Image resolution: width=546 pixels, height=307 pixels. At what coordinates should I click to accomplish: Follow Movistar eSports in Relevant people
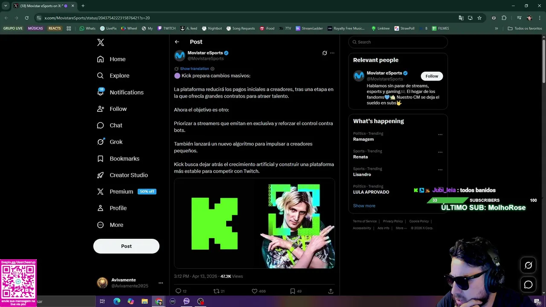432,76
